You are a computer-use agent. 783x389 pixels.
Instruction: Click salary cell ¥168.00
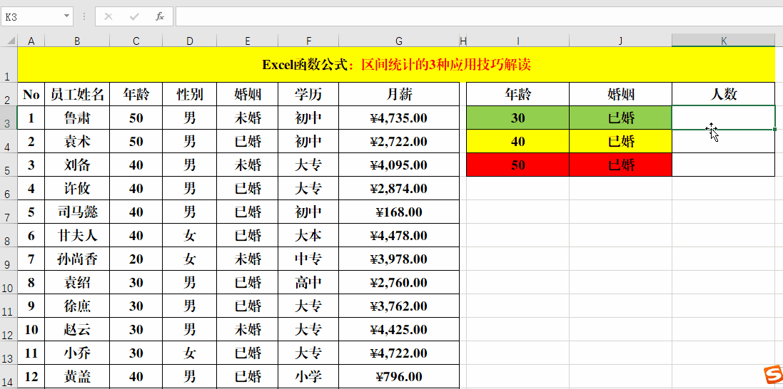[398, 212]
